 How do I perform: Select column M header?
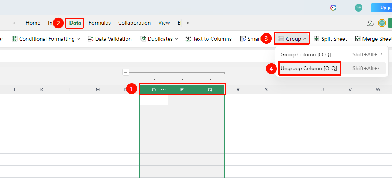tap(98, 90)
